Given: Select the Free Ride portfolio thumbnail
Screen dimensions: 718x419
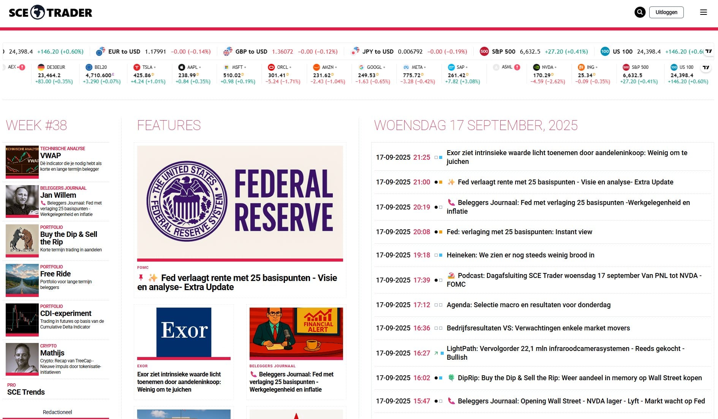Looking at the screenshot, I should 22,279.
